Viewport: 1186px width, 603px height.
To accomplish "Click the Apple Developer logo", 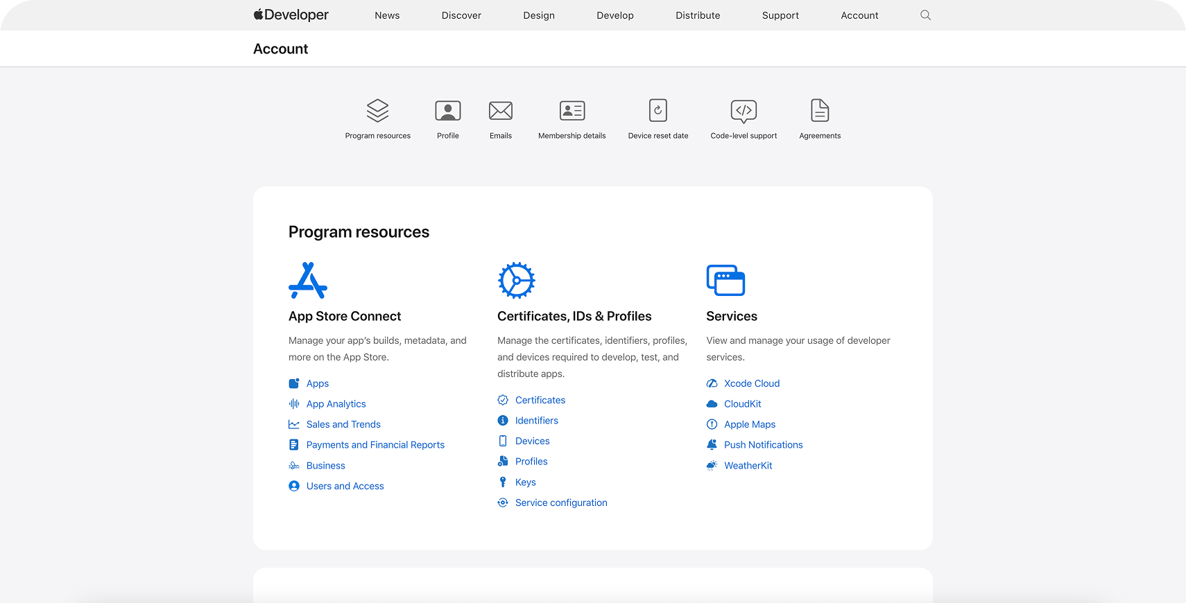I will [291, 15].
